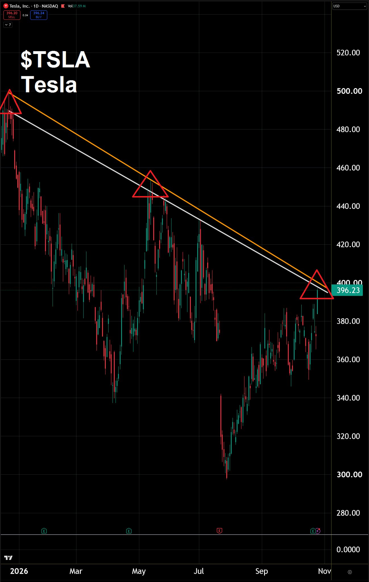Select the green earnings icon just before May

pyautogui.click(x=129, y=531)
